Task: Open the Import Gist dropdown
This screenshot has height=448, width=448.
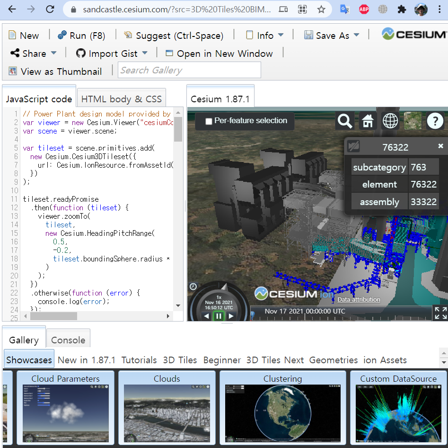Action: [x=112, y=54]
